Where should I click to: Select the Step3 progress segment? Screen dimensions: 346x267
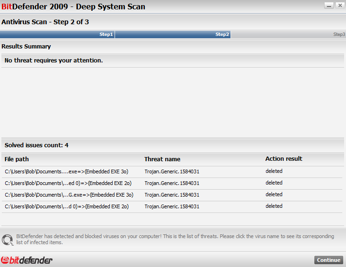(288, 34)
